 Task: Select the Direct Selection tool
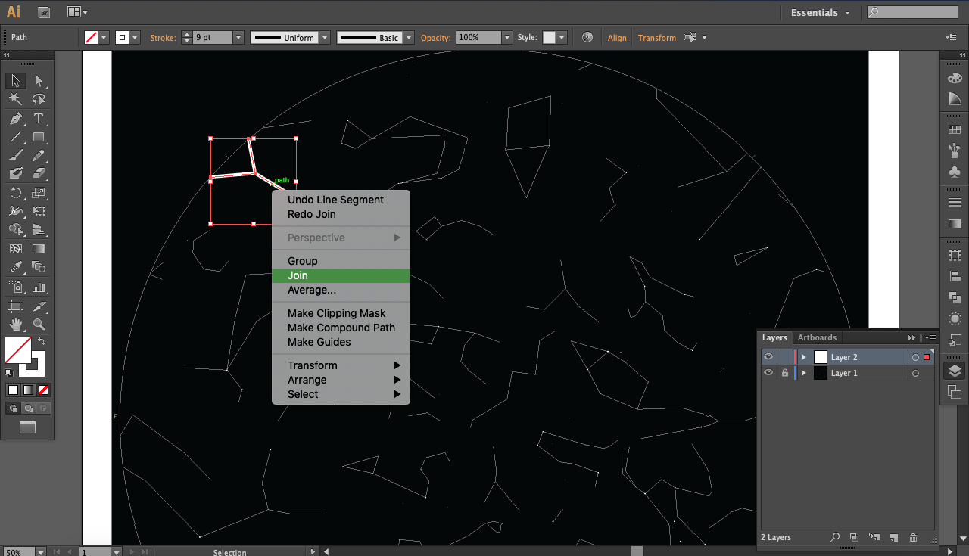[39, 81]
